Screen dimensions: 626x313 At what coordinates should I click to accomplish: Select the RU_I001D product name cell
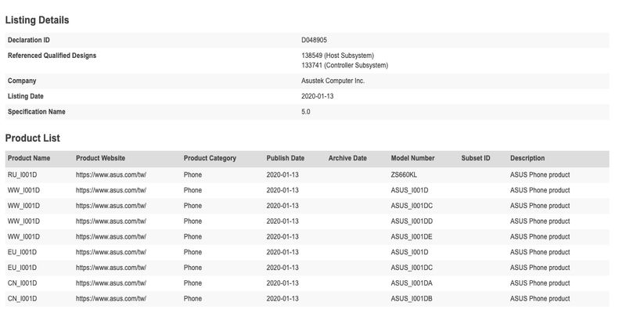click(x=23, y=174)
